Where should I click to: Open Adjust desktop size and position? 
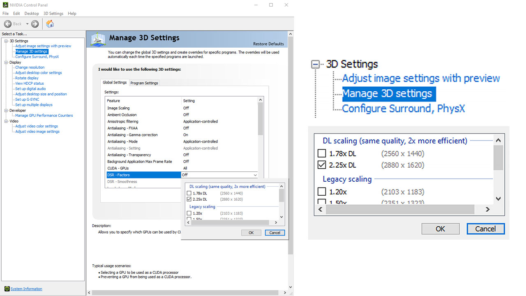point(41,94)
